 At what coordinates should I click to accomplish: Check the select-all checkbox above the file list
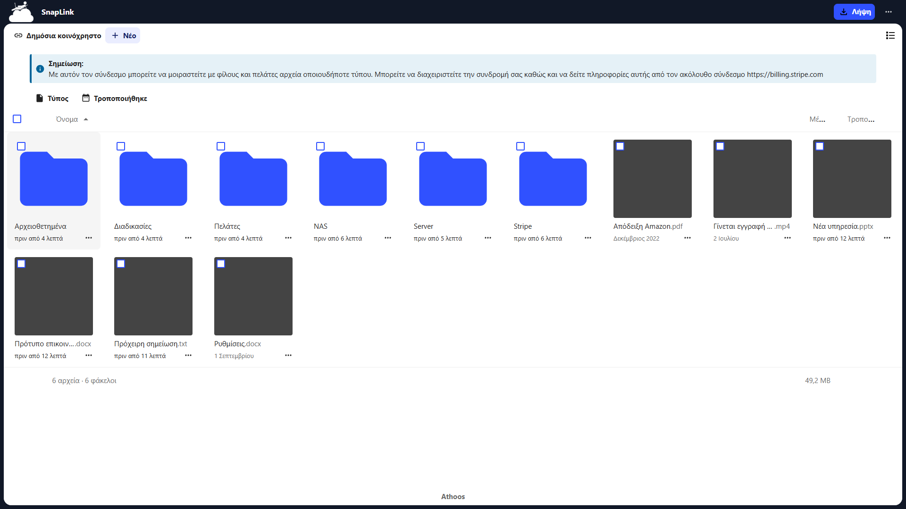click(17, 119)
